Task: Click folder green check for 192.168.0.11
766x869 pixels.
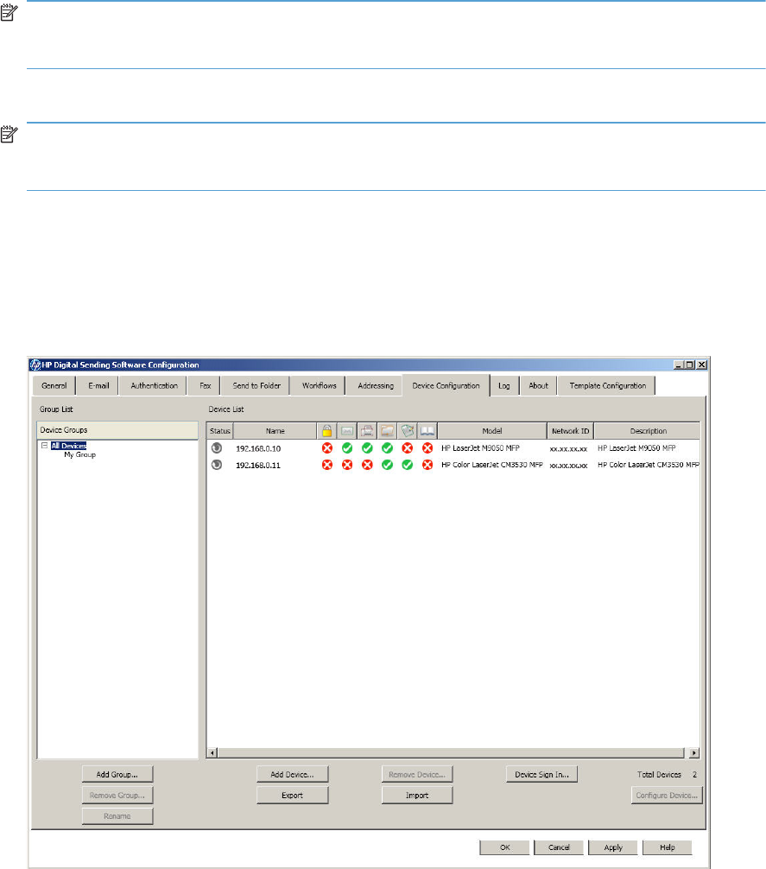Action: pos(387,465)
